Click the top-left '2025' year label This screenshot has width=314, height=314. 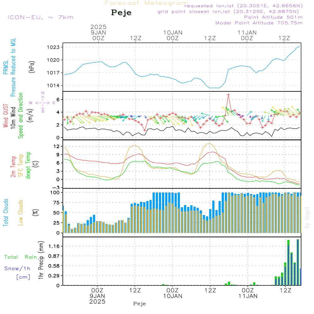pyautogui.click(x=98, y=27)
